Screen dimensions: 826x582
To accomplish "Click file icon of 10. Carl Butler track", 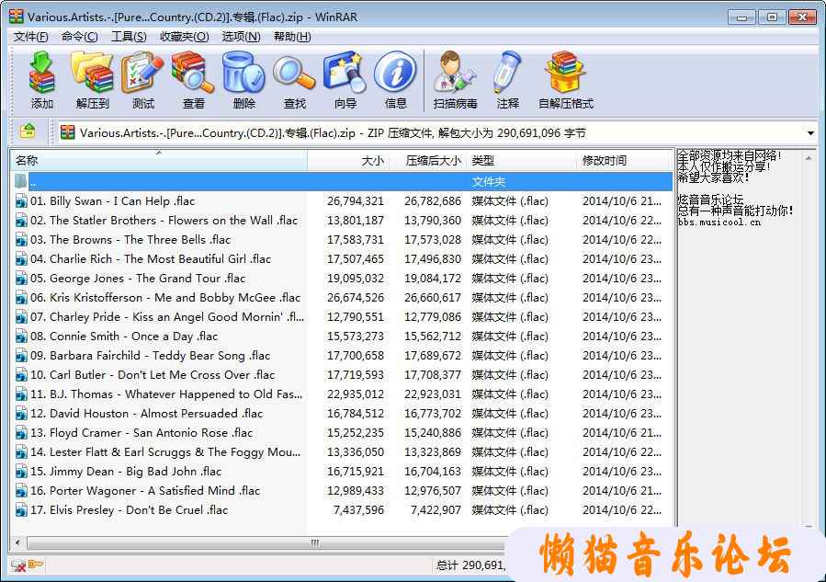I will point(22,375).
